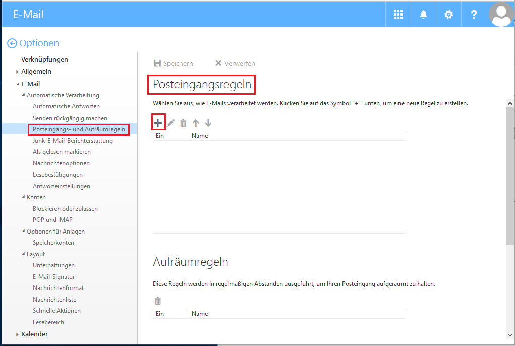
Task: Open the app launcher grid icon
Action: (x=398, y=14)
